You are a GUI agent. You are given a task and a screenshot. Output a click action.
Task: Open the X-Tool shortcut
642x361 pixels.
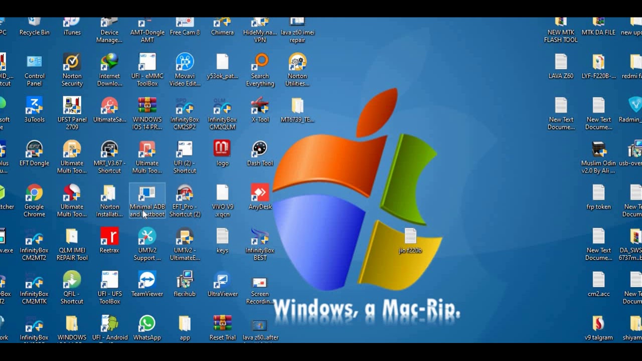[260, 110]
